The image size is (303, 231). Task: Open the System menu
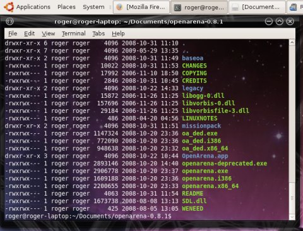tap(93, 7)
